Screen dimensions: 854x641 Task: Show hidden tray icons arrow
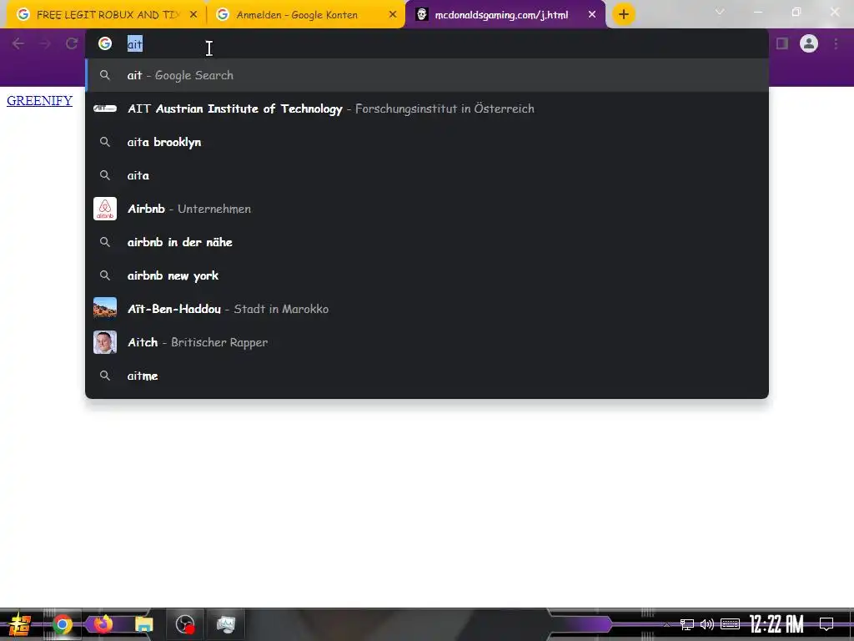(x=666, y=624)
